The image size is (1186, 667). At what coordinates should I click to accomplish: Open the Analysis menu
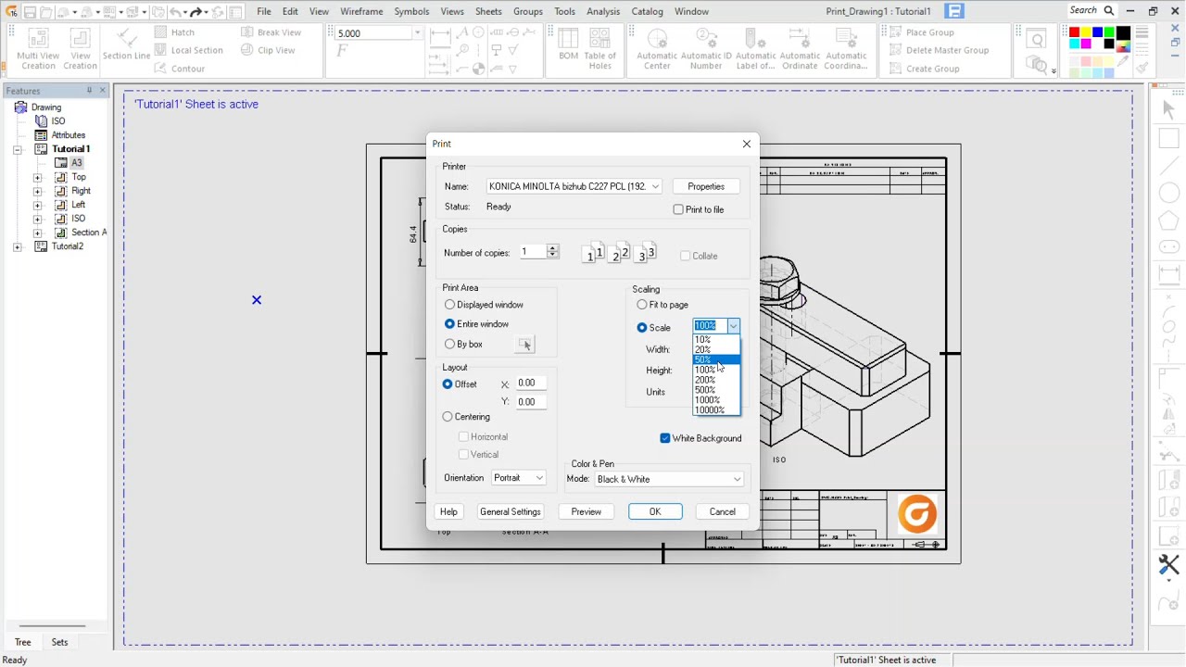tap(603, 11)
